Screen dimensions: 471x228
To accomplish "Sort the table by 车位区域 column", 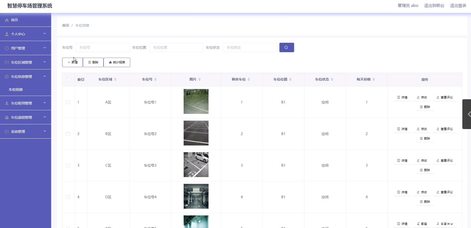I will 115,79.
